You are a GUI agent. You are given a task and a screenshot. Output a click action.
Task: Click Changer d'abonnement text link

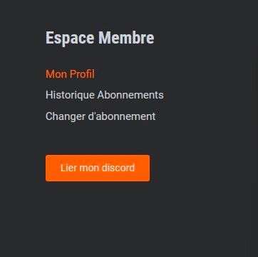point(100,116)
